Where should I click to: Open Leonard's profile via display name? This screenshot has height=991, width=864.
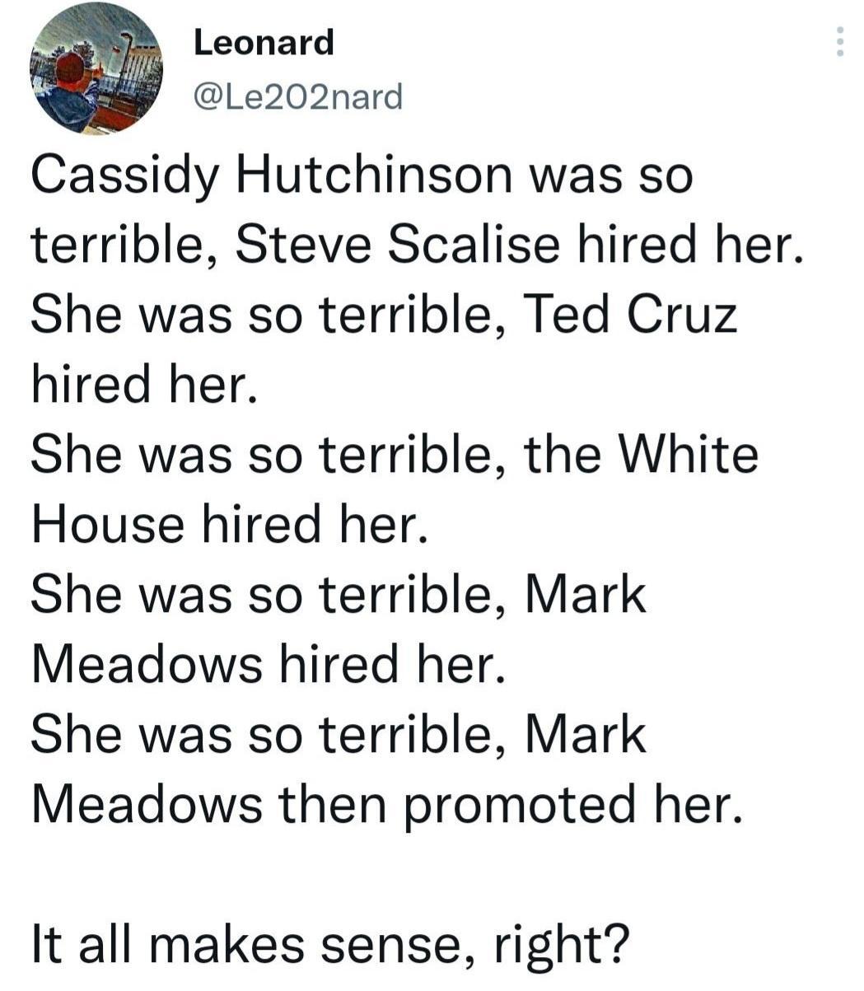point(262,45)
